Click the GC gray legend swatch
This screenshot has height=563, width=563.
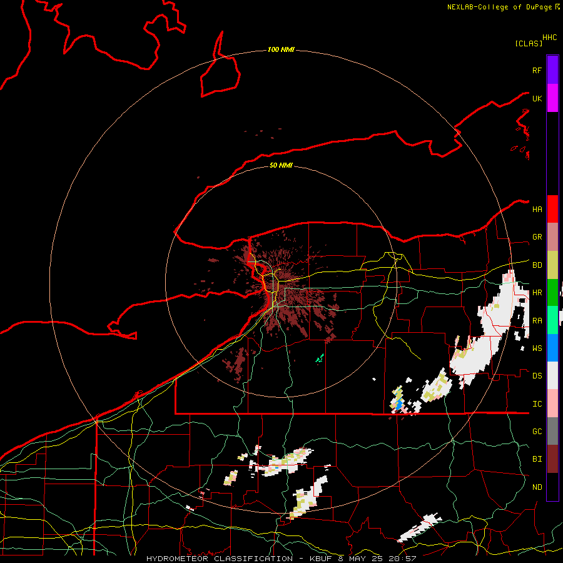pyautogui.click(x=552, y=431)
